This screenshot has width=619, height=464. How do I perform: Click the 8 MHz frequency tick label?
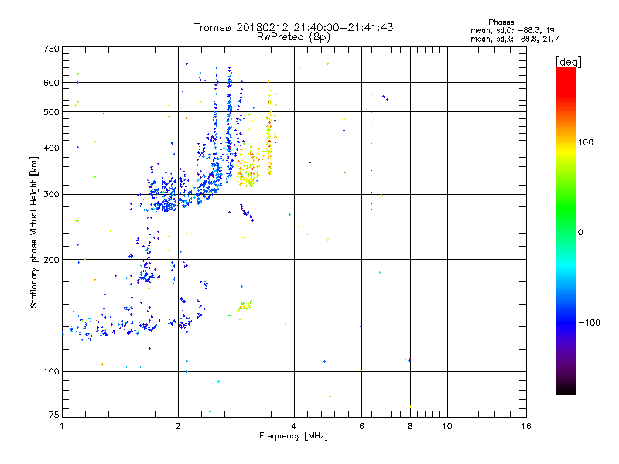click(410, 426)
